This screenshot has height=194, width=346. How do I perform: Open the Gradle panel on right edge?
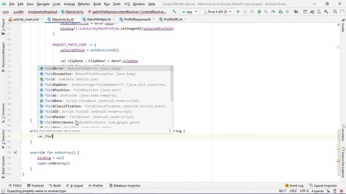343,25
